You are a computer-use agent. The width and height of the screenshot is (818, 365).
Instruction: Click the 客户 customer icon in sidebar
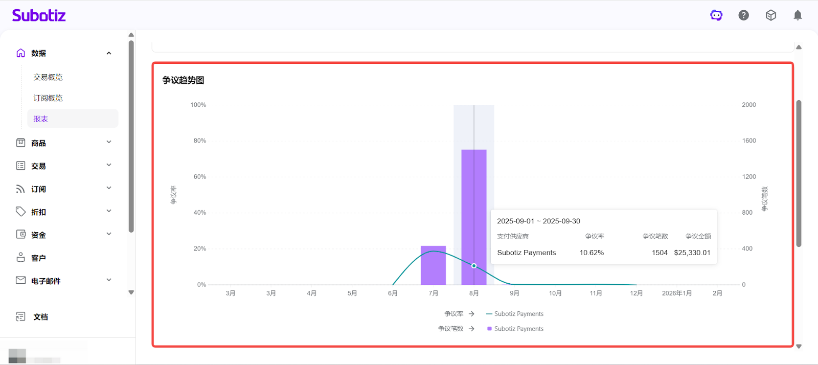pyautogui.click(x=20, y=258)
